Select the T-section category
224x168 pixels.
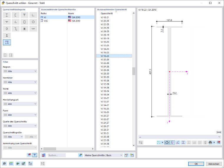pyautogui.click(x=24, y=15)
